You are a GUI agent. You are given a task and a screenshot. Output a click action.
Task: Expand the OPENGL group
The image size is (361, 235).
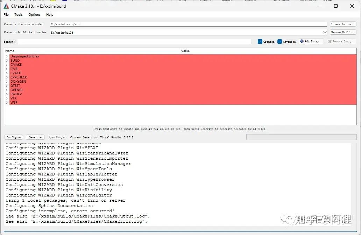pyautogui.click(x=7, y=90)
